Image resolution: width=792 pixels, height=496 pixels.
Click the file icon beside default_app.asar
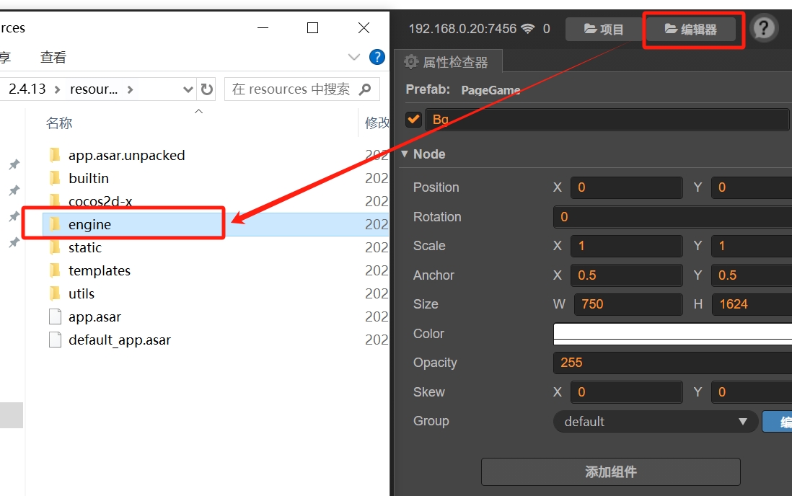tap(55, 340)
